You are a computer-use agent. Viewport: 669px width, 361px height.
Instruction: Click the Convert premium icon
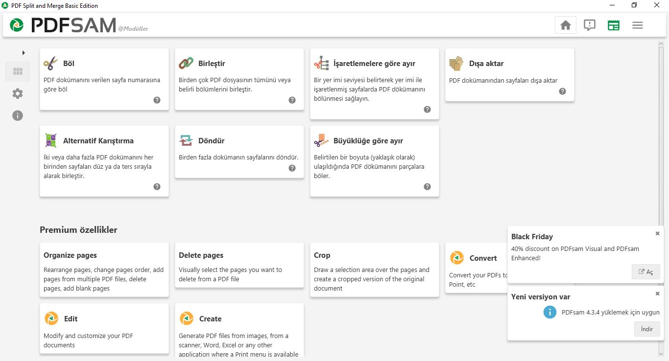[x=457, y=258]
